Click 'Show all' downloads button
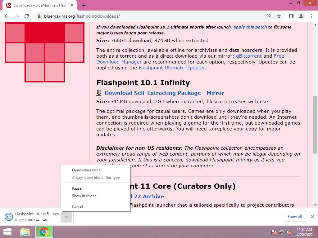The height and width of the screenshot is (238, 318). (x=294, y=217)
